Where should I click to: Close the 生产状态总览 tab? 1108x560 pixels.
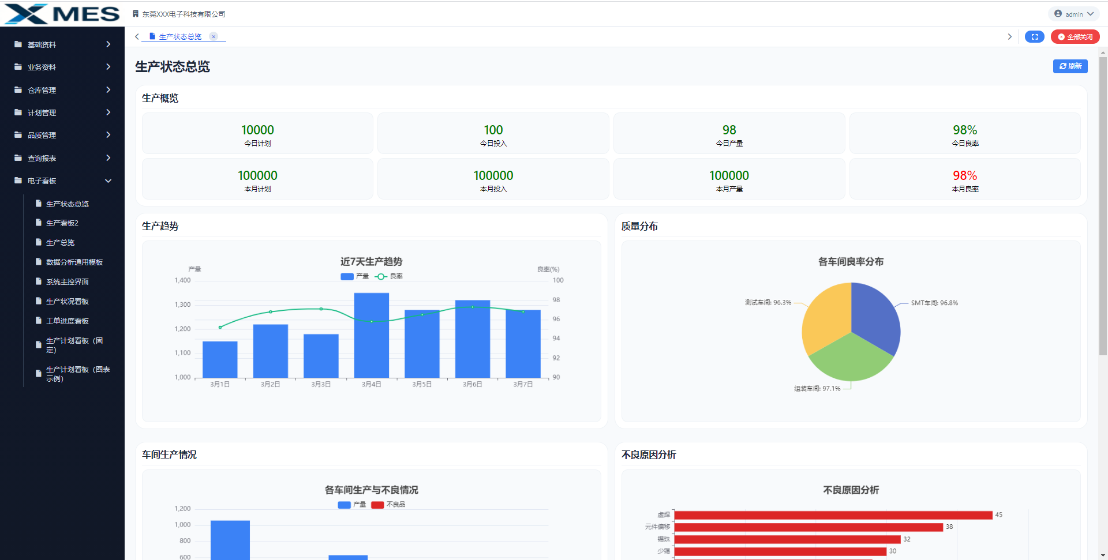[x=214, y=36]
